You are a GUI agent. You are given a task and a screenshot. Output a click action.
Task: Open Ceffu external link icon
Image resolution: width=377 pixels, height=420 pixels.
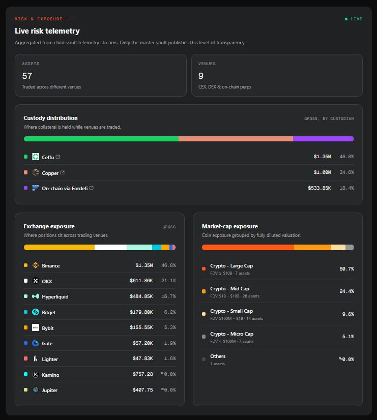(58, 157)
